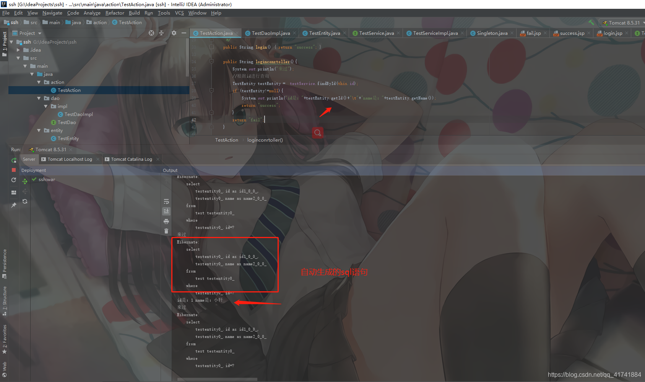Screen dimensions: 645x382
Task: Close the Tomcat Localhost Log tab
Action: pos(98,159)
